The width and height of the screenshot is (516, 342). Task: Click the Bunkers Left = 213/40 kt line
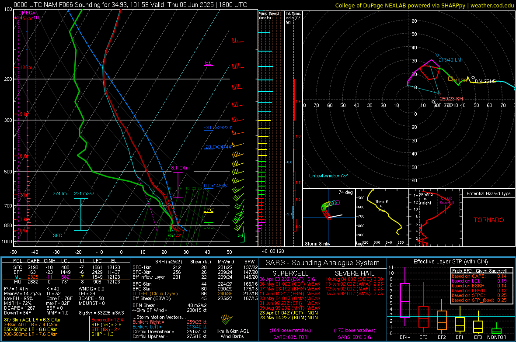click(x=170, y=327)
